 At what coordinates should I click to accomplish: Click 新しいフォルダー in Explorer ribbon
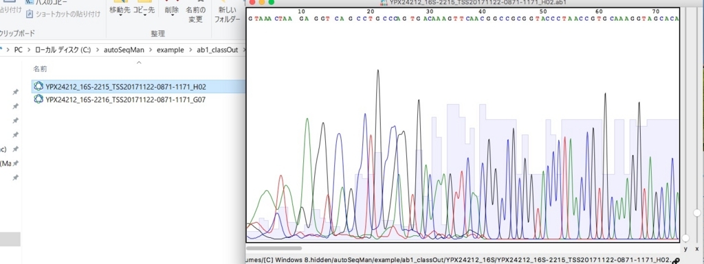pos(227,14)
